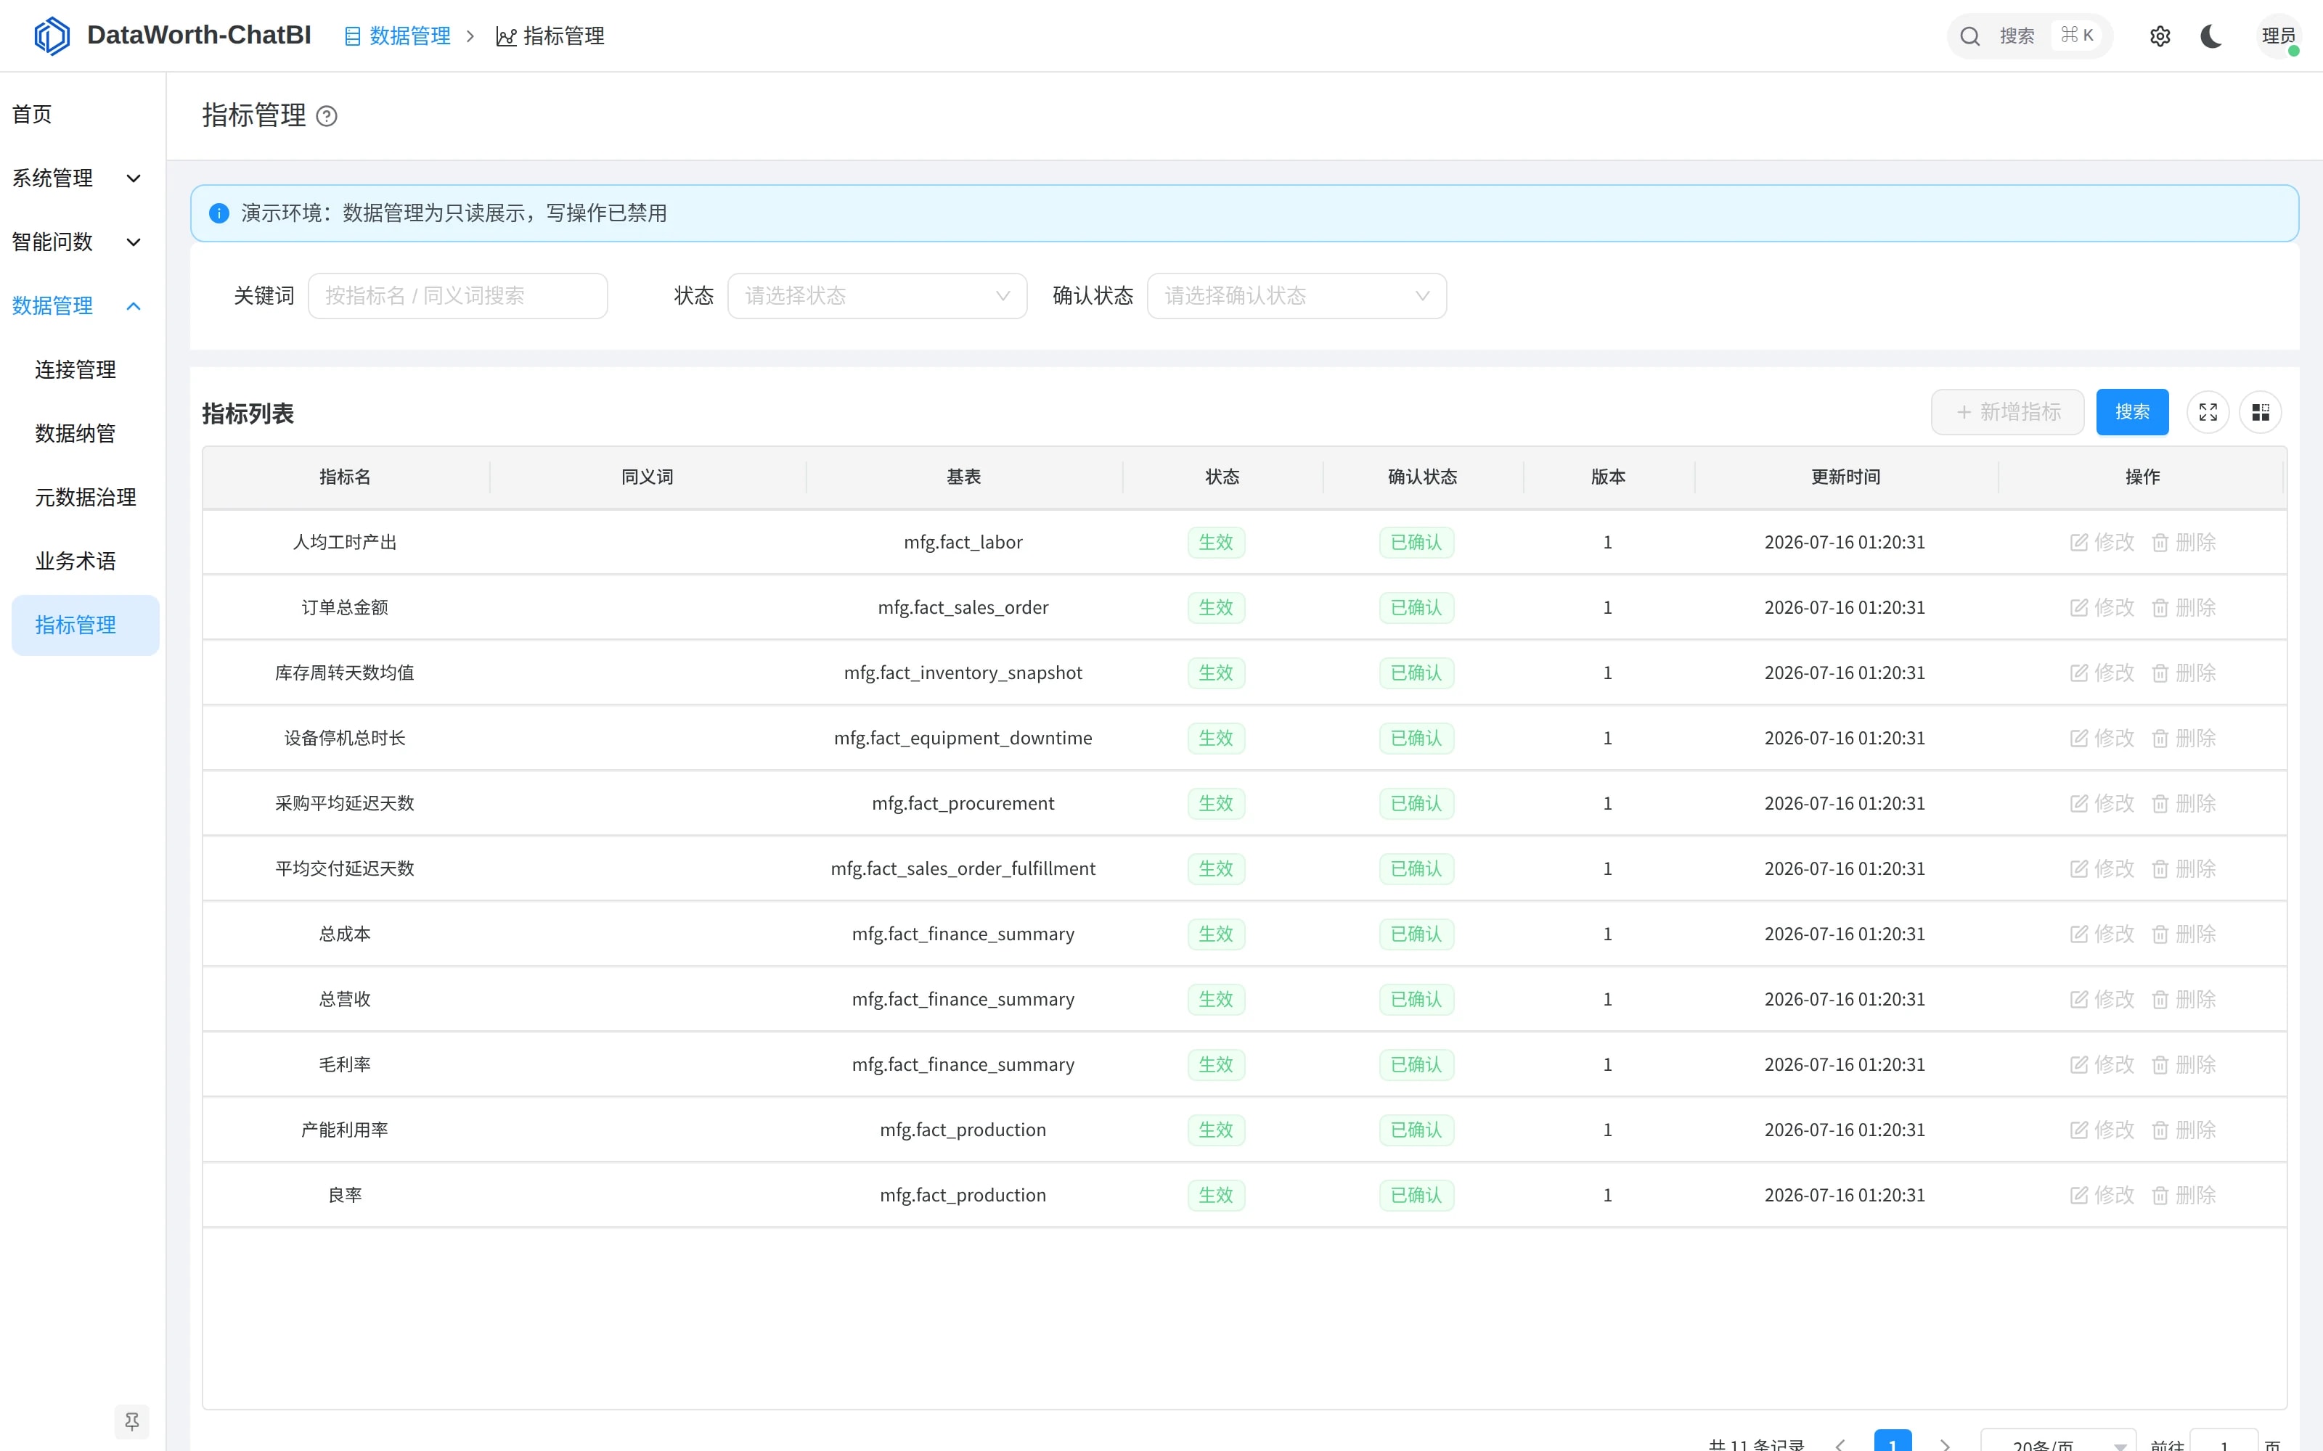Viewport: 2323px width, 1451px height.
Task: Click 删除 for 产能利用率 row
Action: coord(2184,1130)
